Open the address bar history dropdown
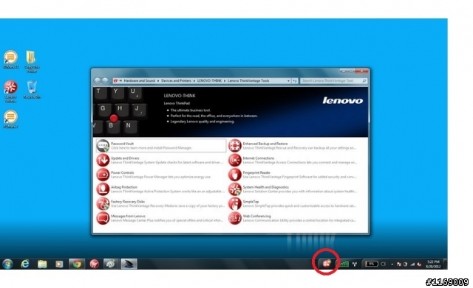This screenshot has width=473, height=288. [x=288, y=81]
